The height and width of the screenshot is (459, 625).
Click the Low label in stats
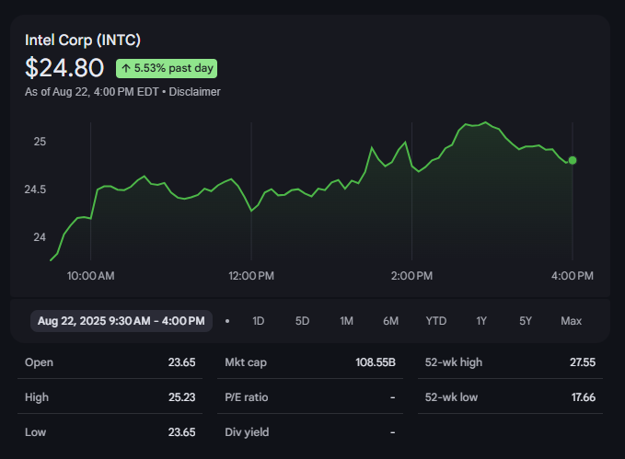coord(36,432)
